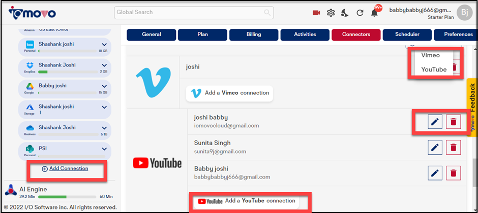This screenshot has width=478, height=213.
Task: Click the Global Search field
Action: click(x=194, y=13)
